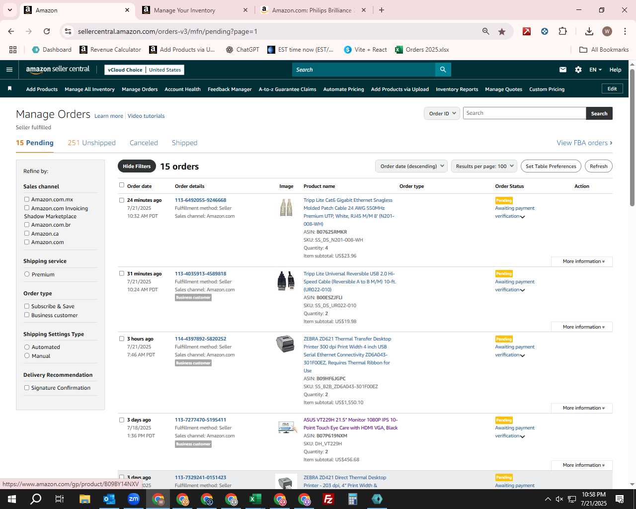Screen dimensions: 636x509
Task: Click the bookmark flag icon in nav bar
Action: tap(9, 89)
